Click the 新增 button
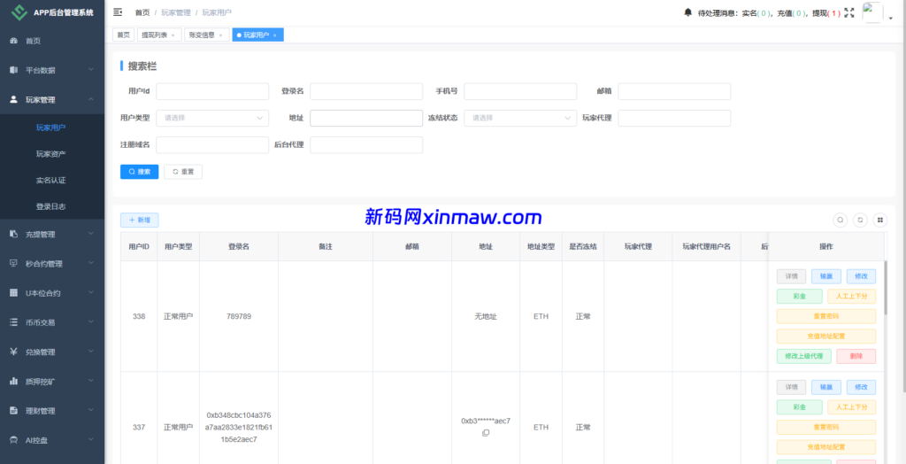The width and height of the screenshot is (906, 464). tap(139, 220)
